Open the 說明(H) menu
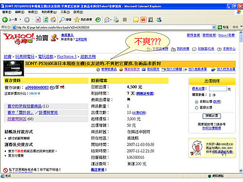The width and height of the screenshot is (243, 182). click(78, 12)
